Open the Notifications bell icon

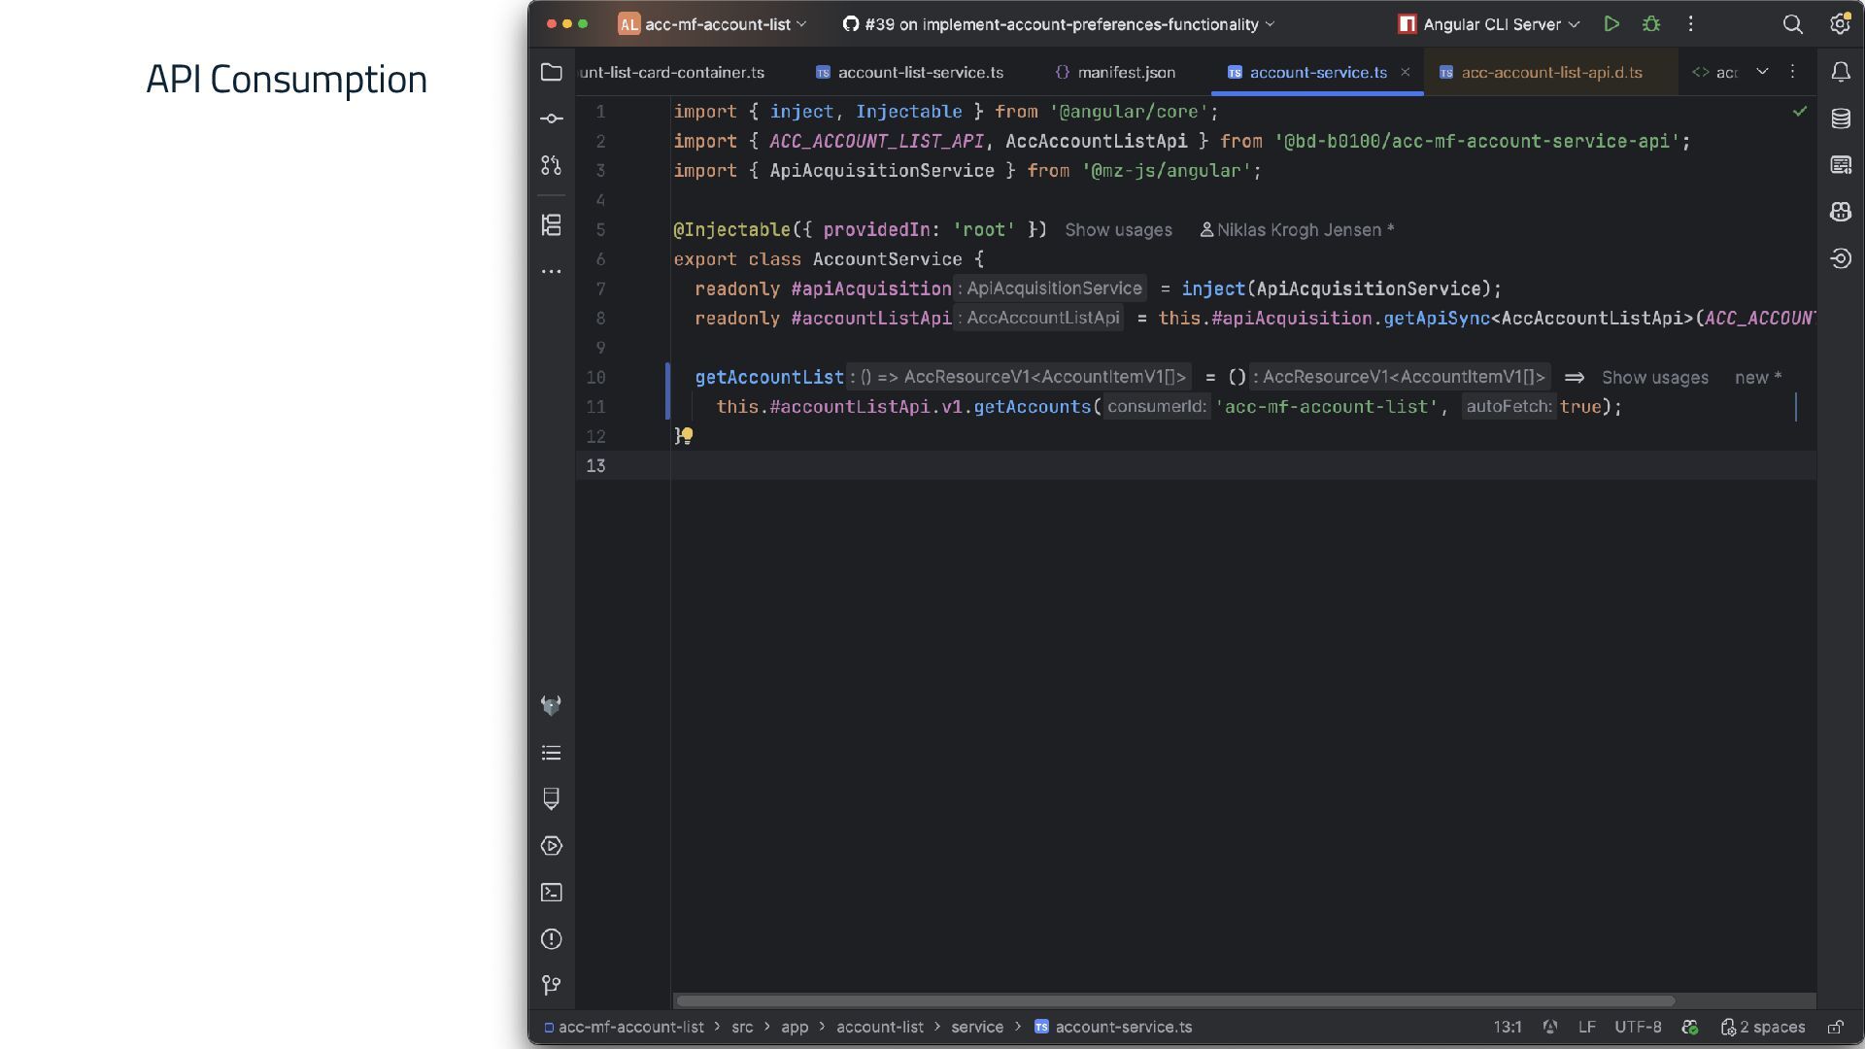[x=1840, y=72]
